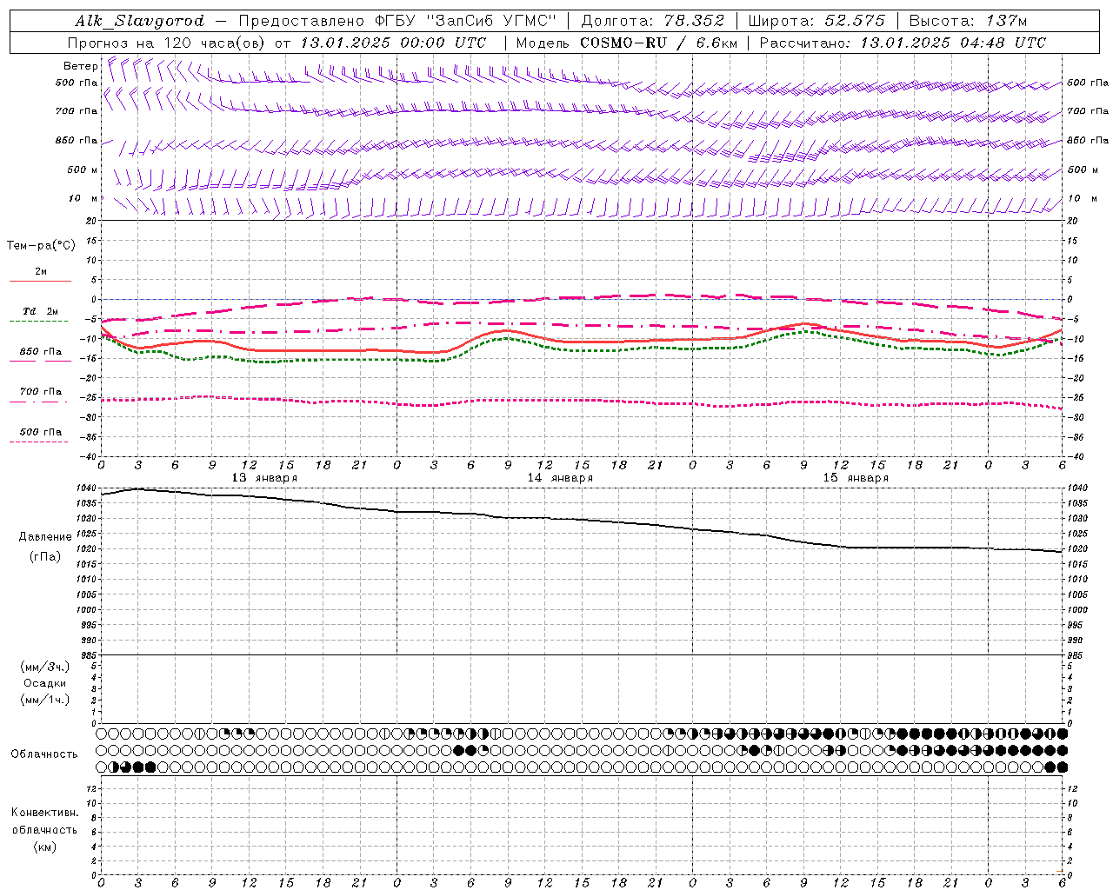Screen dimensions: 1113x890
Task: Select the '2м' temperature legend entry
Action: click(x=41, y=272)
